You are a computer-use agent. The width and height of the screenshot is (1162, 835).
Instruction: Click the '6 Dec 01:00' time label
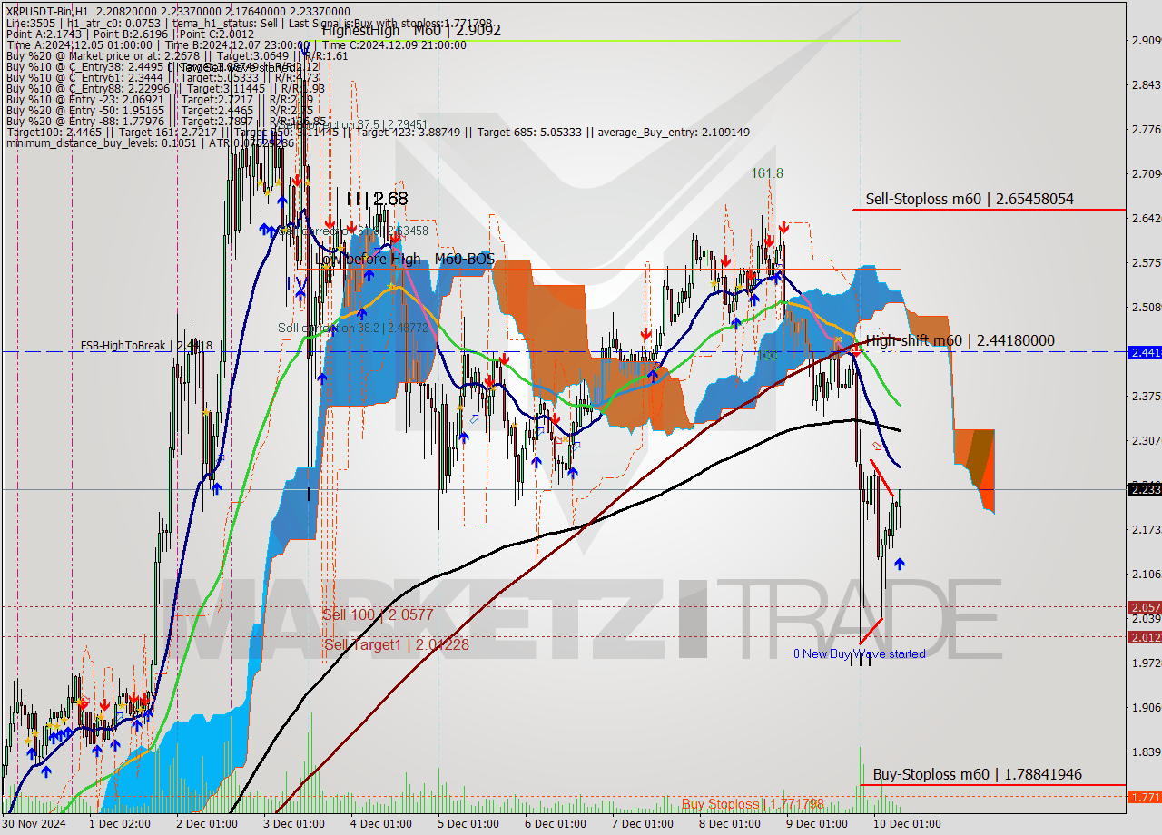click(556, 824)
